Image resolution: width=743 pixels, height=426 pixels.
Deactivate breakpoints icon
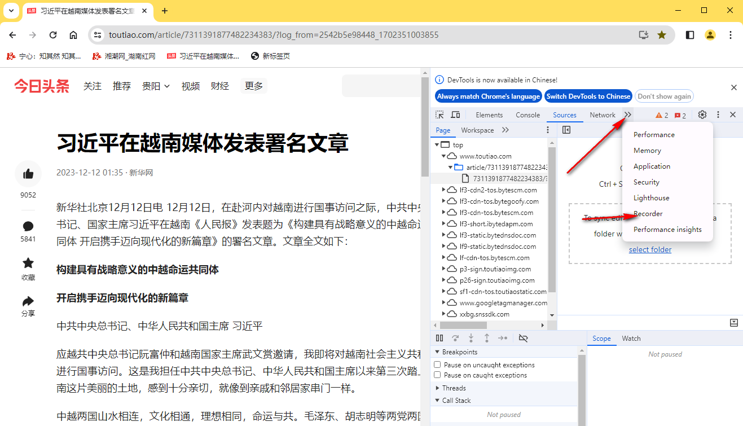point(523,338)
